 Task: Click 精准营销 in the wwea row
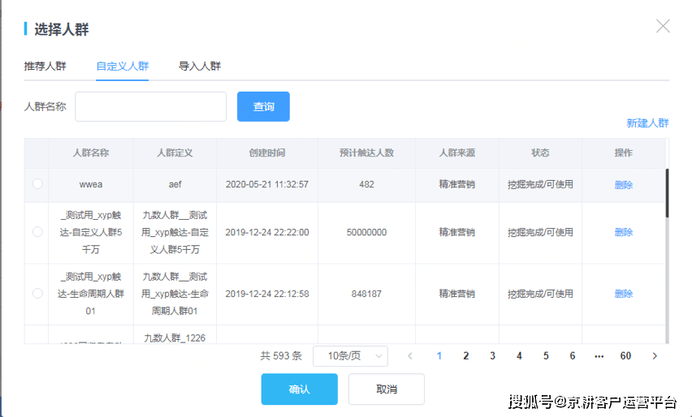point(456,185)
